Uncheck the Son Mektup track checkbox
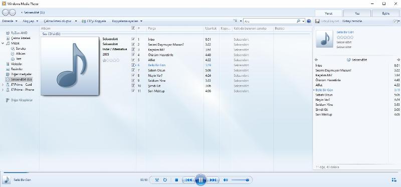Image resolution: width=401 pixels, height=187 pixels. (x=133, y=91)
